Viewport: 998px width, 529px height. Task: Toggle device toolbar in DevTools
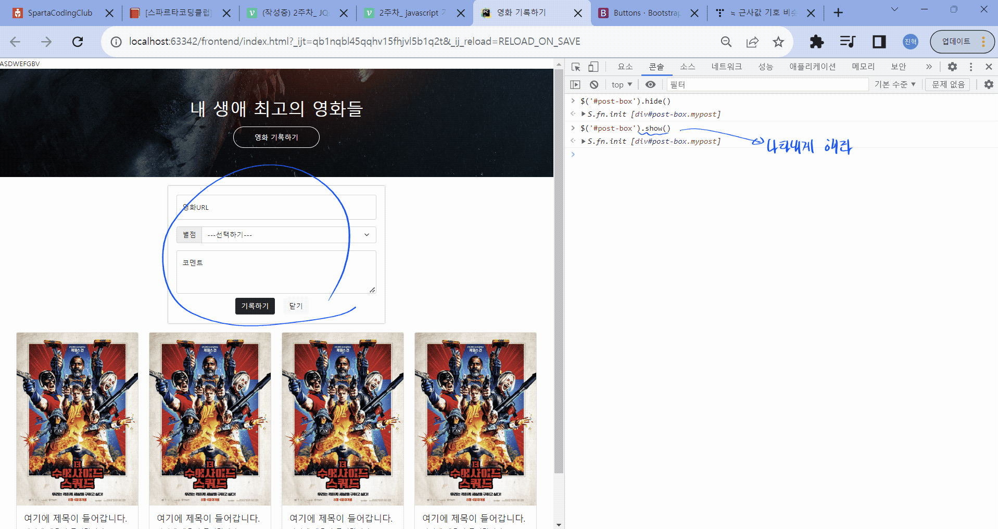(593, 67)
